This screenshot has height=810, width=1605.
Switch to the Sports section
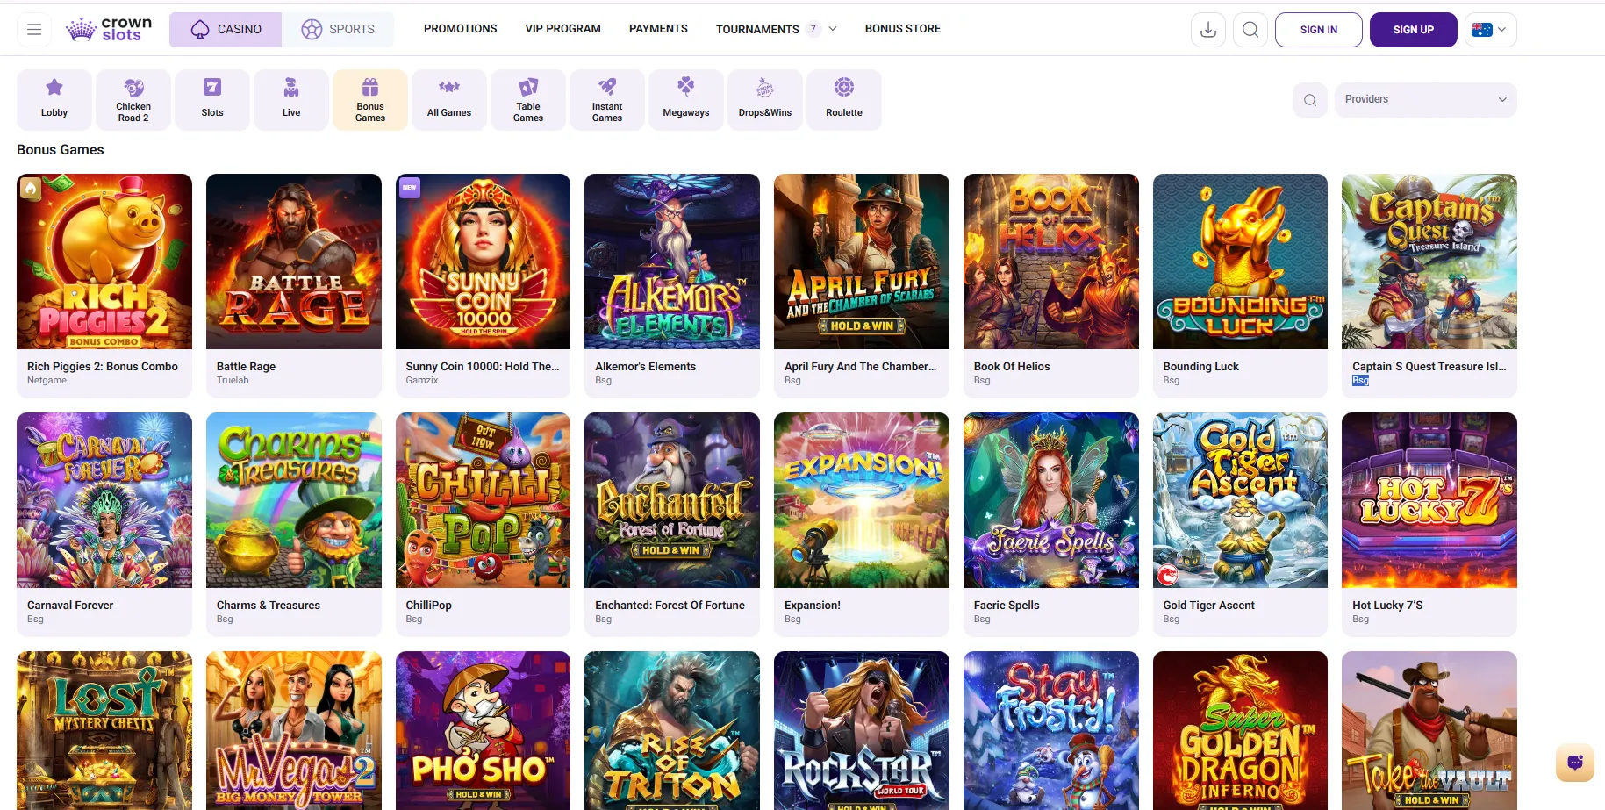tap(338, 30)
